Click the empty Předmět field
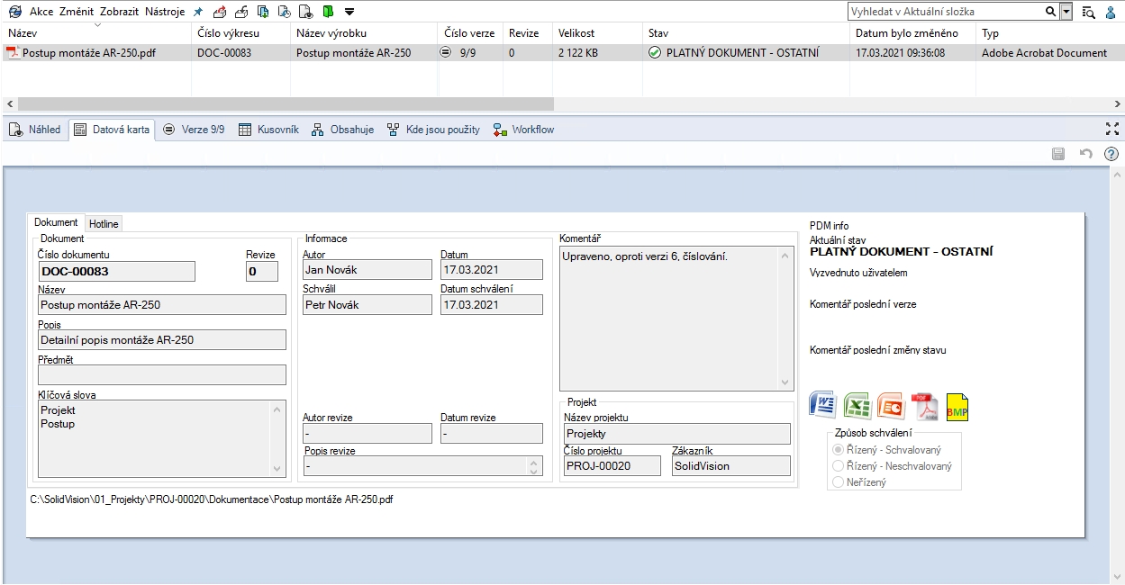Screen dimensions: 1125x585 tap(162, 374)
